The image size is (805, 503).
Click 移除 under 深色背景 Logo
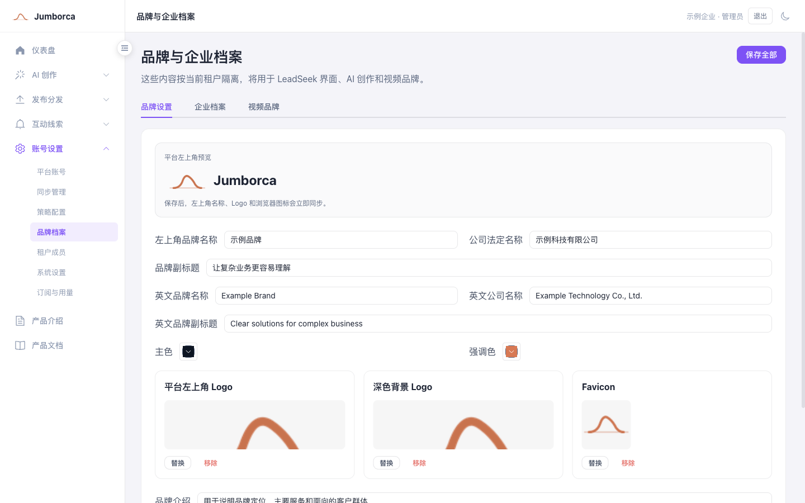(419, 463)
